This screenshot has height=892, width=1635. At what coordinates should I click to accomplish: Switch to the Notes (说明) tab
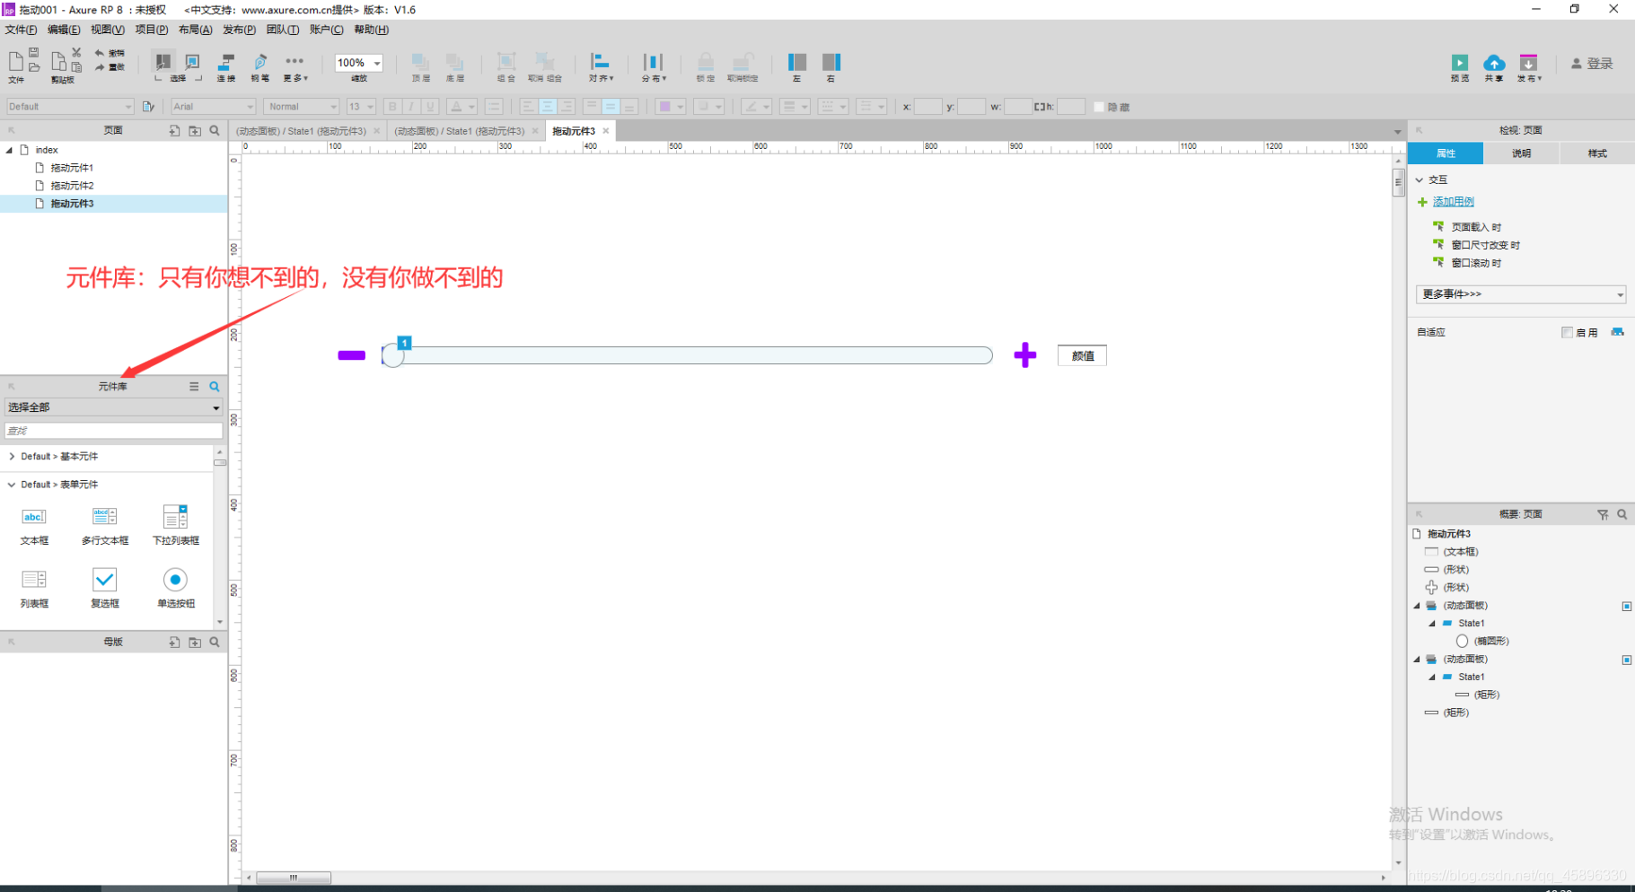[1521, 153]
